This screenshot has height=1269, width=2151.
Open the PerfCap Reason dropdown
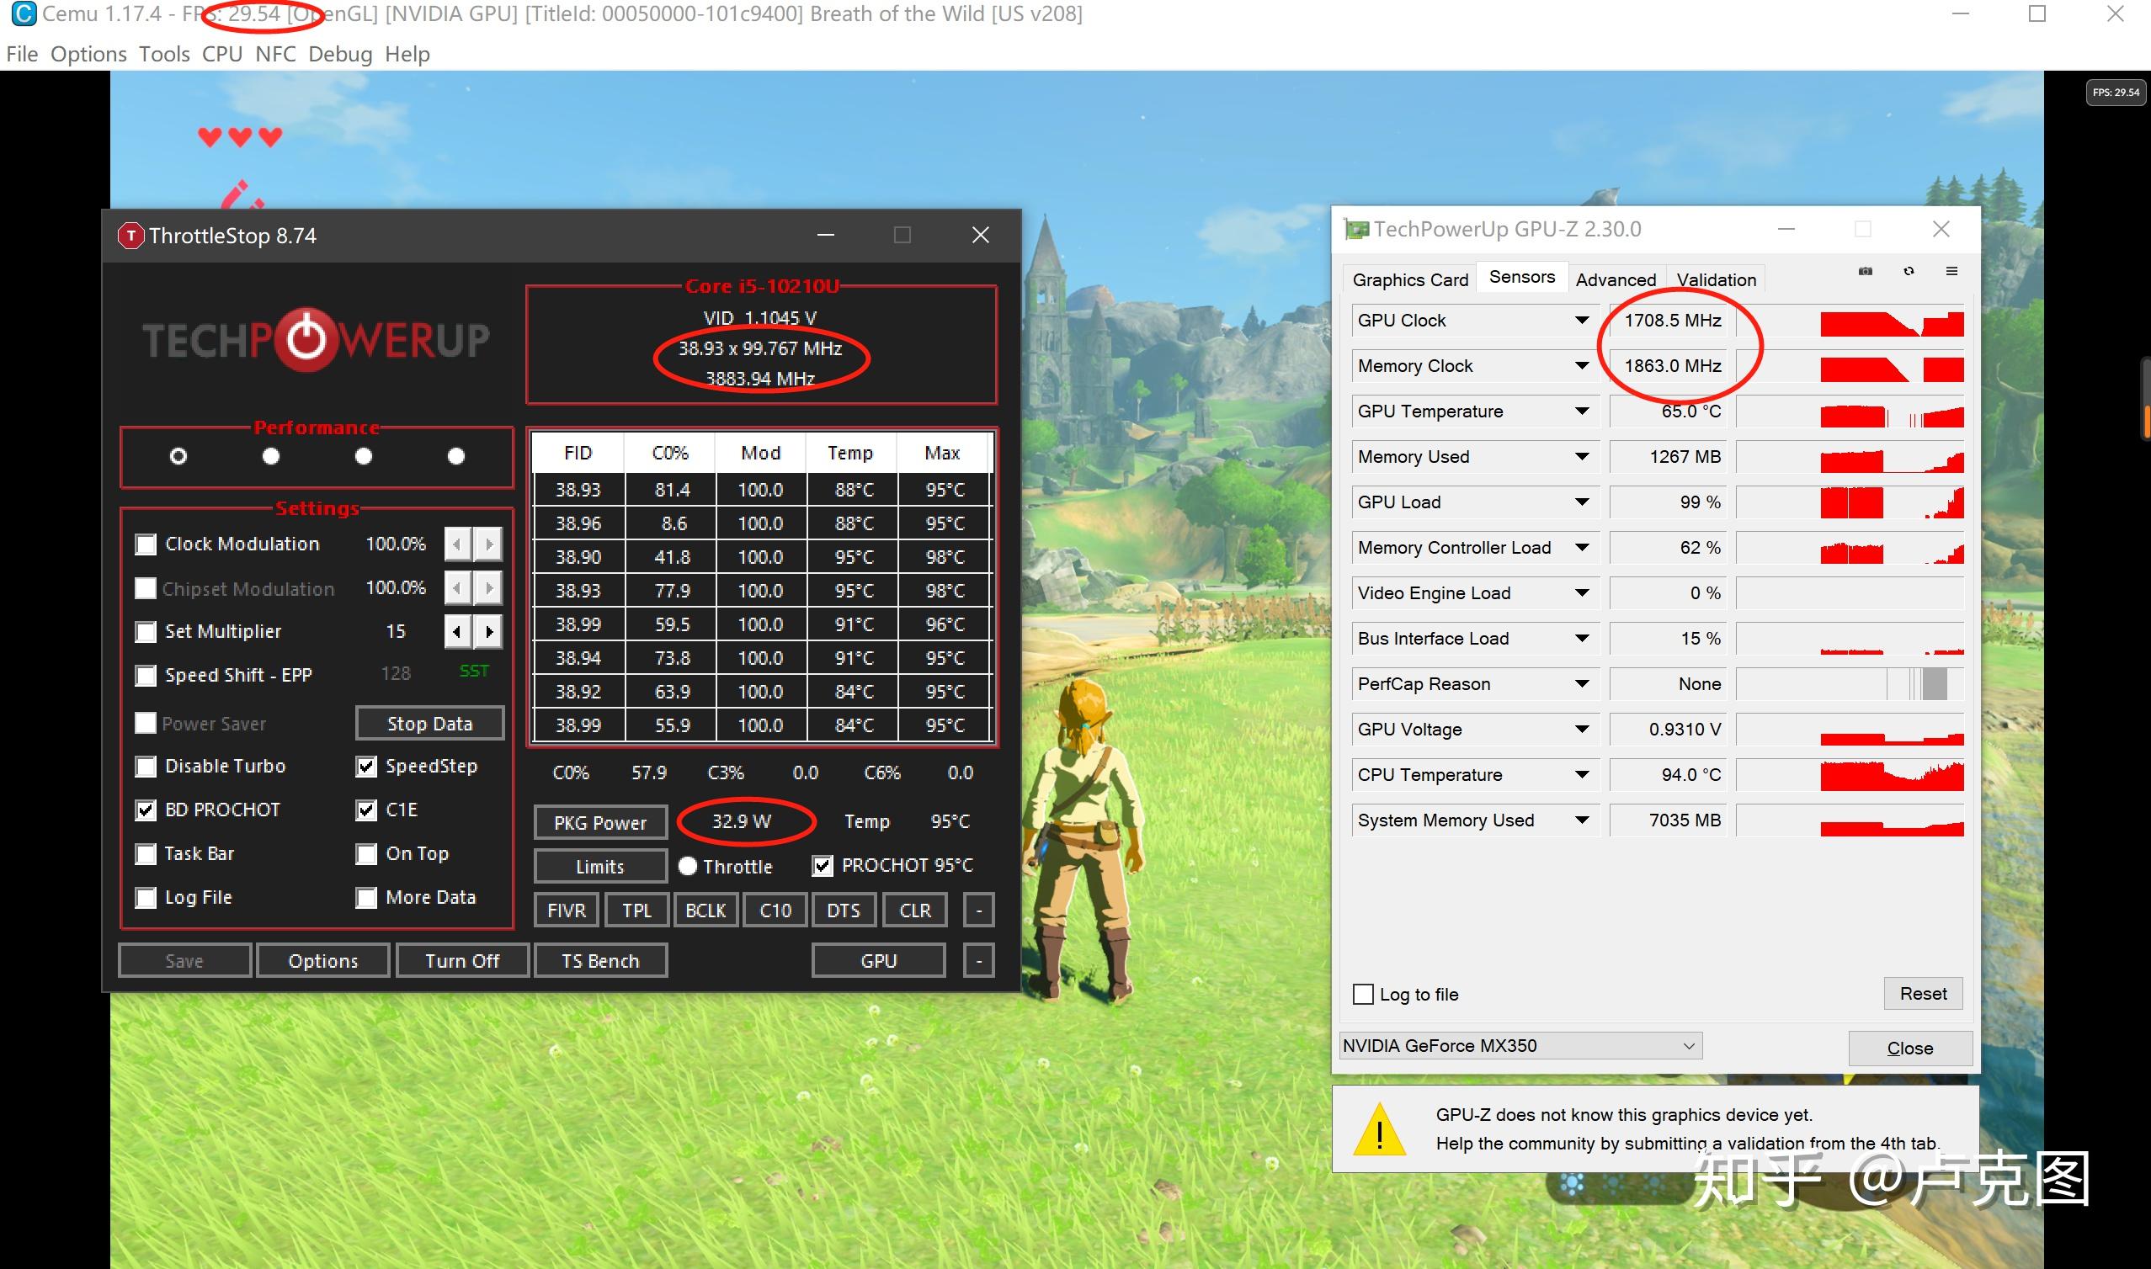pyautogui.click(x=1581, y=683)
